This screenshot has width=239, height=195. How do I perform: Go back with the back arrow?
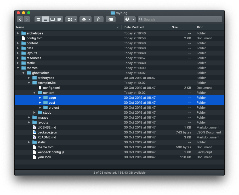[20, 19]
